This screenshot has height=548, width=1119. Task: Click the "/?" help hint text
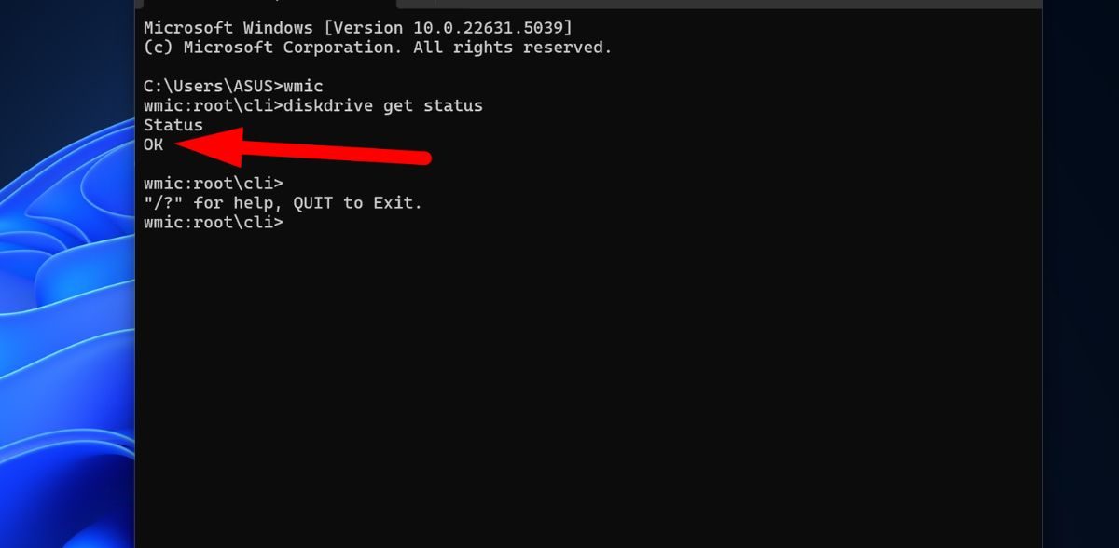point(163,203)
